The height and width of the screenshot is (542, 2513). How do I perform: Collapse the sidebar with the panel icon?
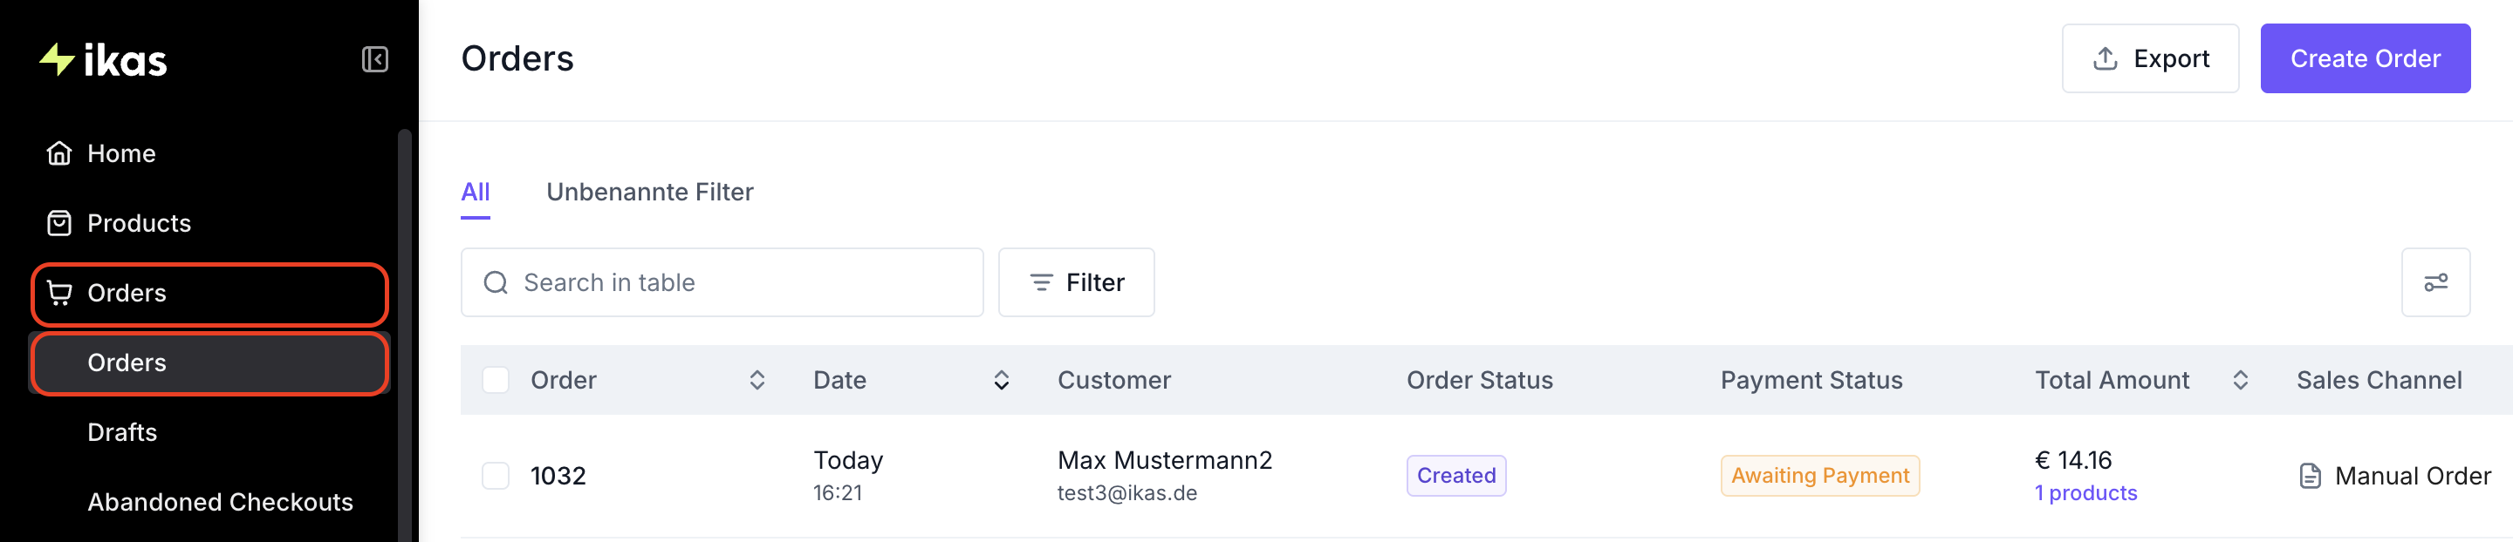374,59
